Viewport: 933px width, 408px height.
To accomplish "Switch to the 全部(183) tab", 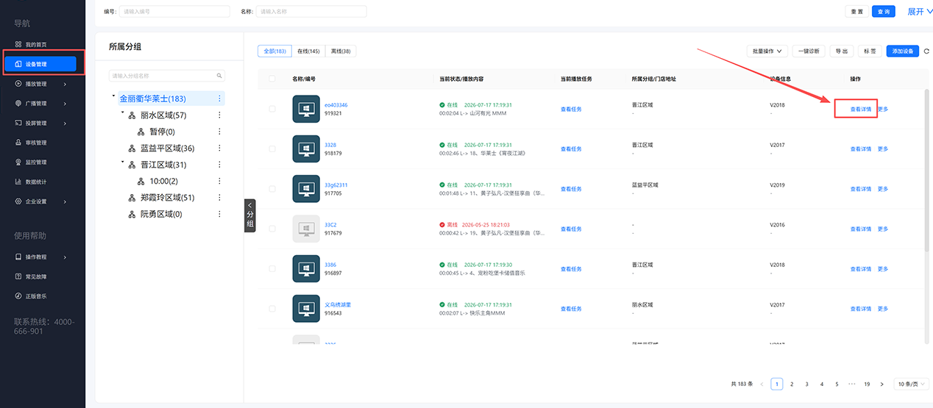I will tap(274, 51).
